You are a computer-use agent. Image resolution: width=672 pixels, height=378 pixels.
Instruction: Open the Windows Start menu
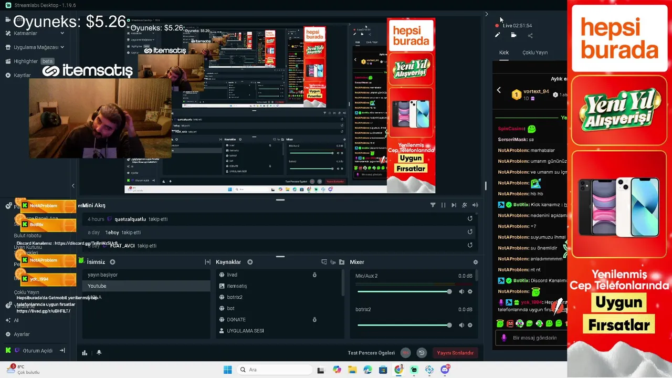pos(227,370)
